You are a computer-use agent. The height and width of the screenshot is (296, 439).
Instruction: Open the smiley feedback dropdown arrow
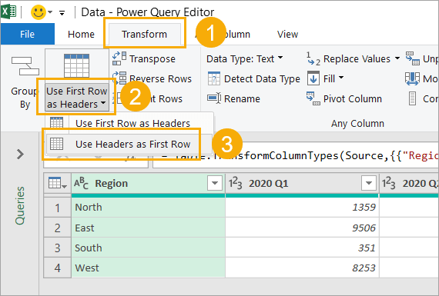click(x=50, y=12)
